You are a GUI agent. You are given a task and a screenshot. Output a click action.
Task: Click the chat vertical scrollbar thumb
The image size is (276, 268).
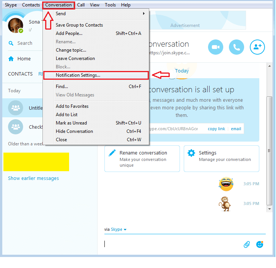[x=269, y=151]
